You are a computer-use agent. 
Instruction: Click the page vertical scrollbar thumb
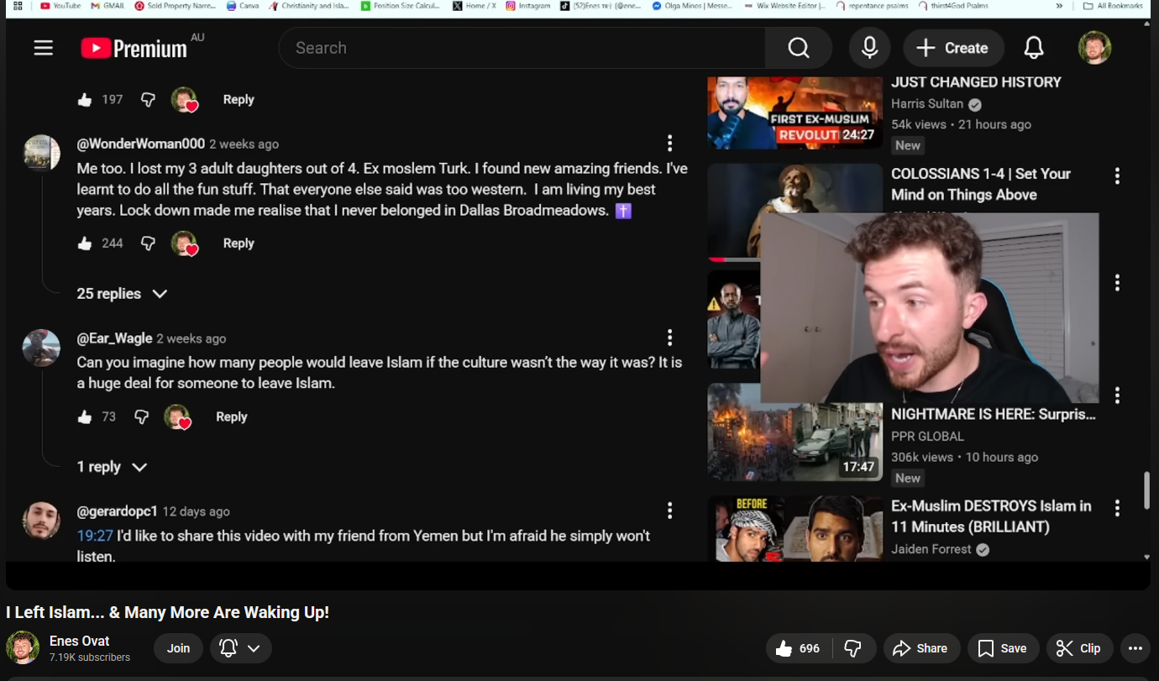click(1147, 490)
